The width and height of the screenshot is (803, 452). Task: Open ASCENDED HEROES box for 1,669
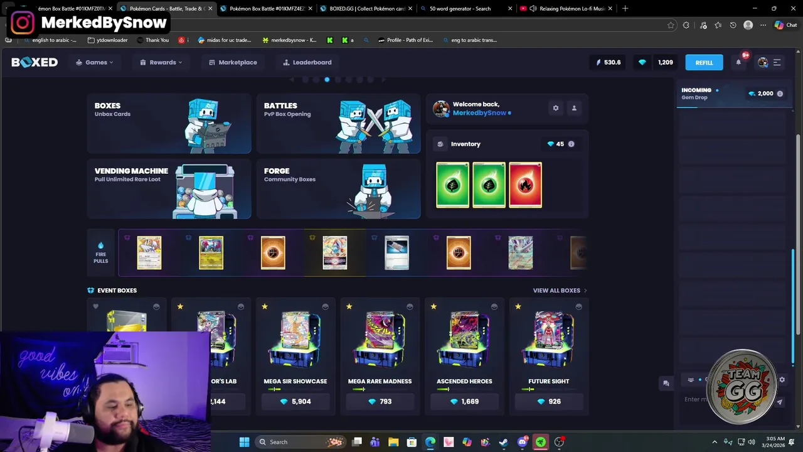(464, 401)
